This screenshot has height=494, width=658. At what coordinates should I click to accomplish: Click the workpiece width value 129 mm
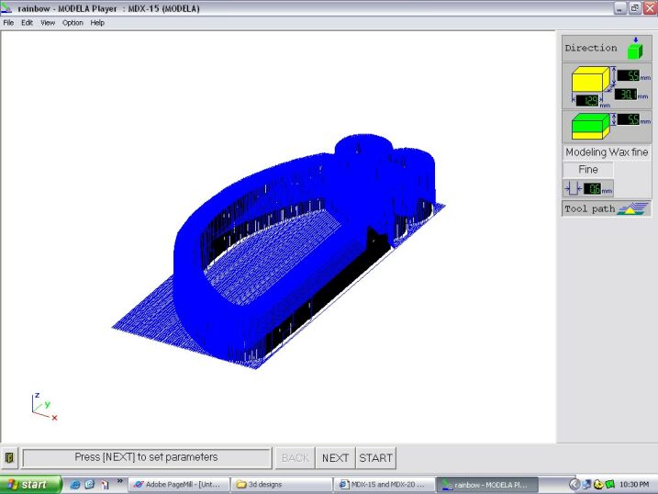pos(587,100)
